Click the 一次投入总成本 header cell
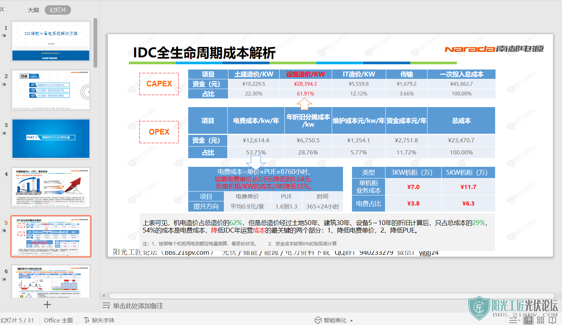The width and height of the screenshot is (562, 325). 461,74
